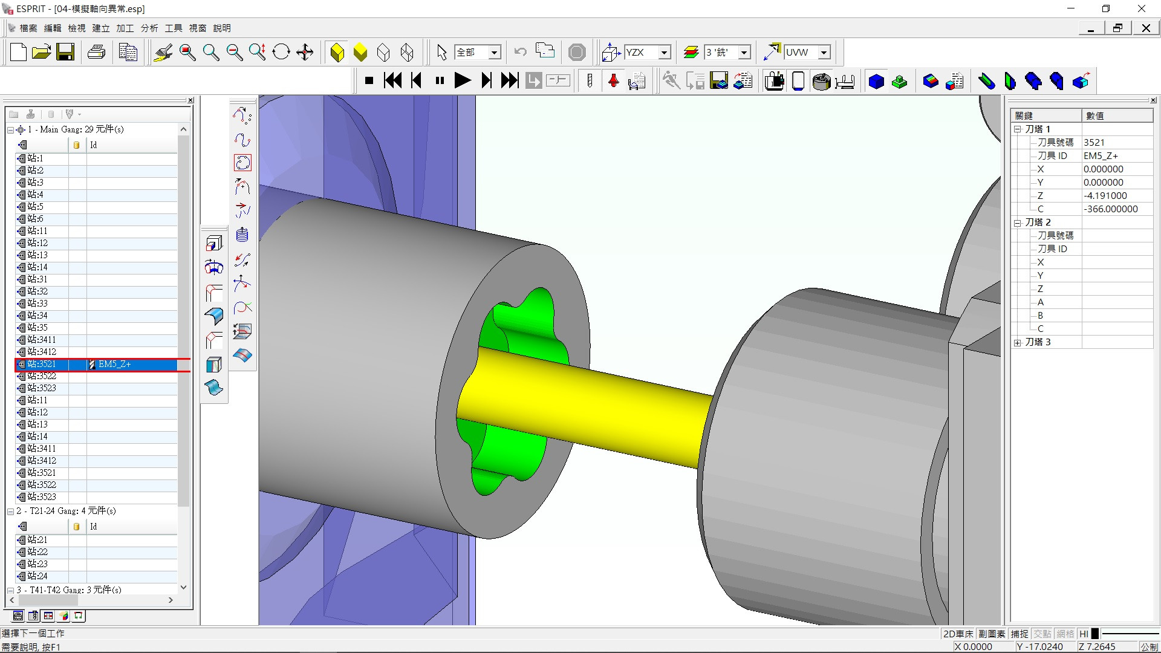Image resolution: width=1161 pixels, height=653 pixels.
Task: Click the pan view arrows icon
Action: pos(305,53)
